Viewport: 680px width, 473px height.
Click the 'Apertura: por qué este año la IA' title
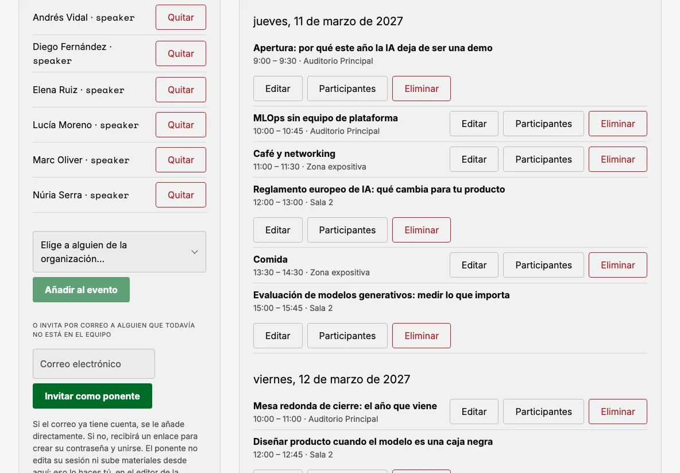pyautogui.click(x=373, y=48)
